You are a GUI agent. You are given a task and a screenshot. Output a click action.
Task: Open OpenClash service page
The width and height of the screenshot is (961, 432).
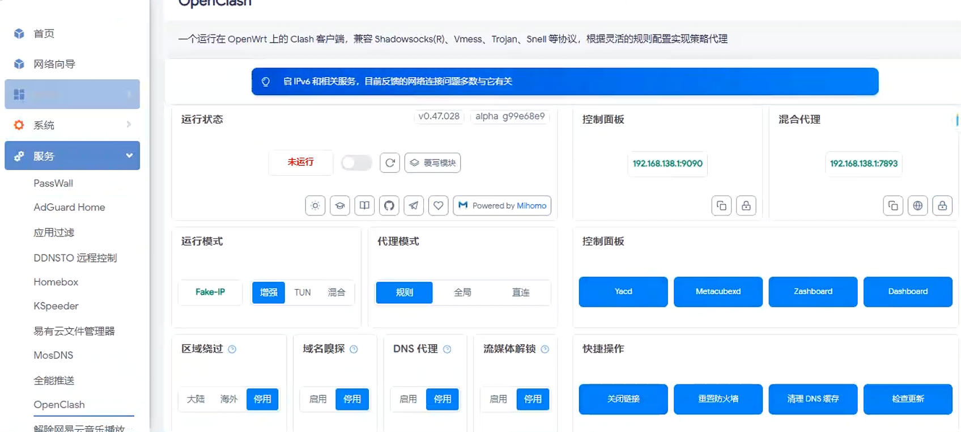(x=59, y=405)
